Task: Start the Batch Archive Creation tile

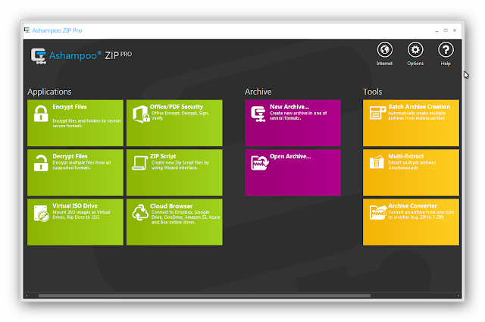Action: tap(411, 123)
